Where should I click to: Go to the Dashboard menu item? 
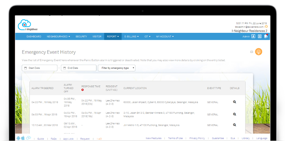(34, 36)
